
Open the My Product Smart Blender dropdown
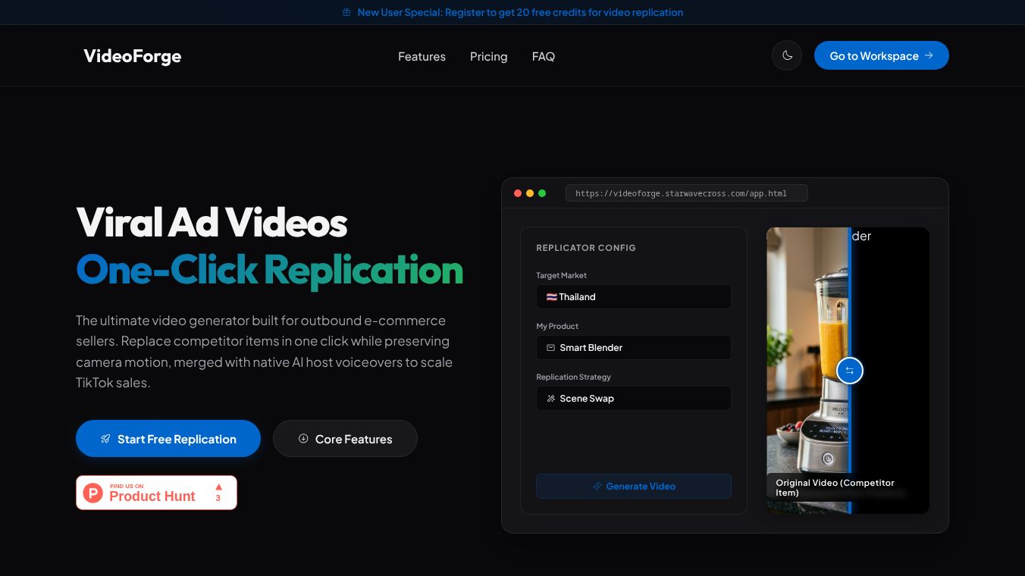coord(634,347)
